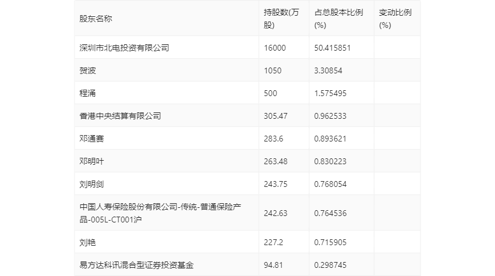495x276 pixels.
Task: Click shareholder name 程涌
Action: 87,93
